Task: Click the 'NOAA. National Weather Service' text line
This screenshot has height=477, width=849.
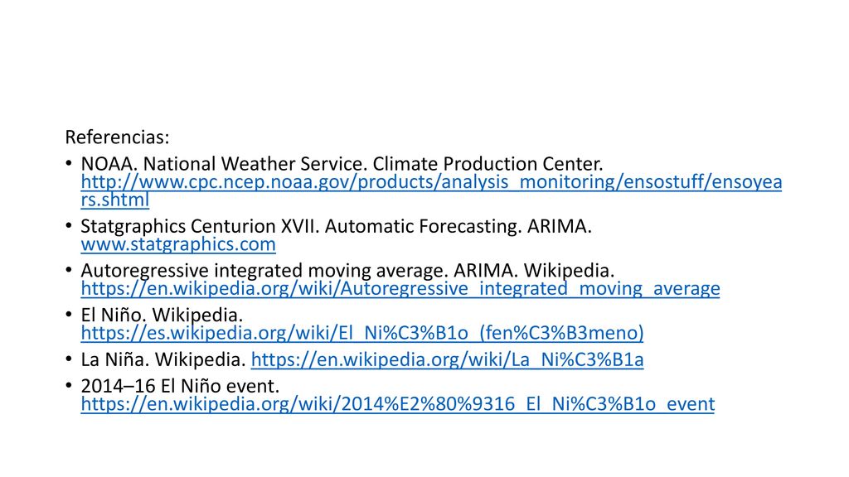Action: pyautogui.click(x=342, y=164)
